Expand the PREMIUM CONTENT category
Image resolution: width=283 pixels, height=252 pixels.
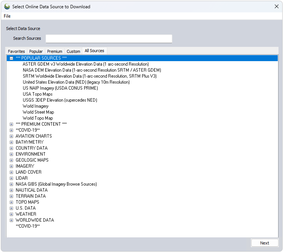pyautogui.click(x=12, y=124)
